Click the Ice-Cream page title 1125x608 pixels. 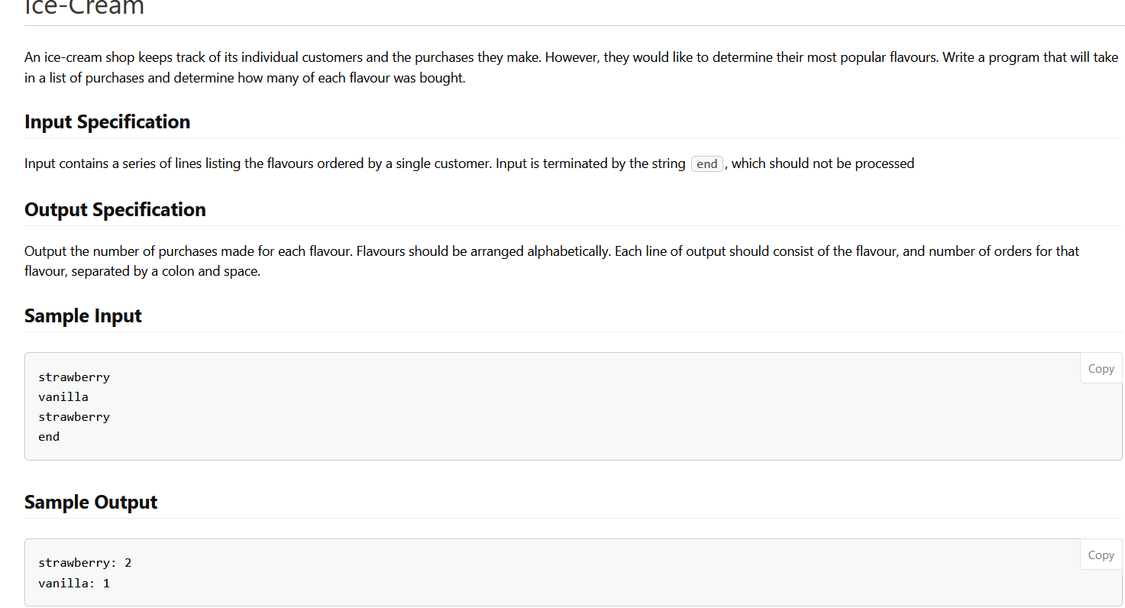[84, 8]
